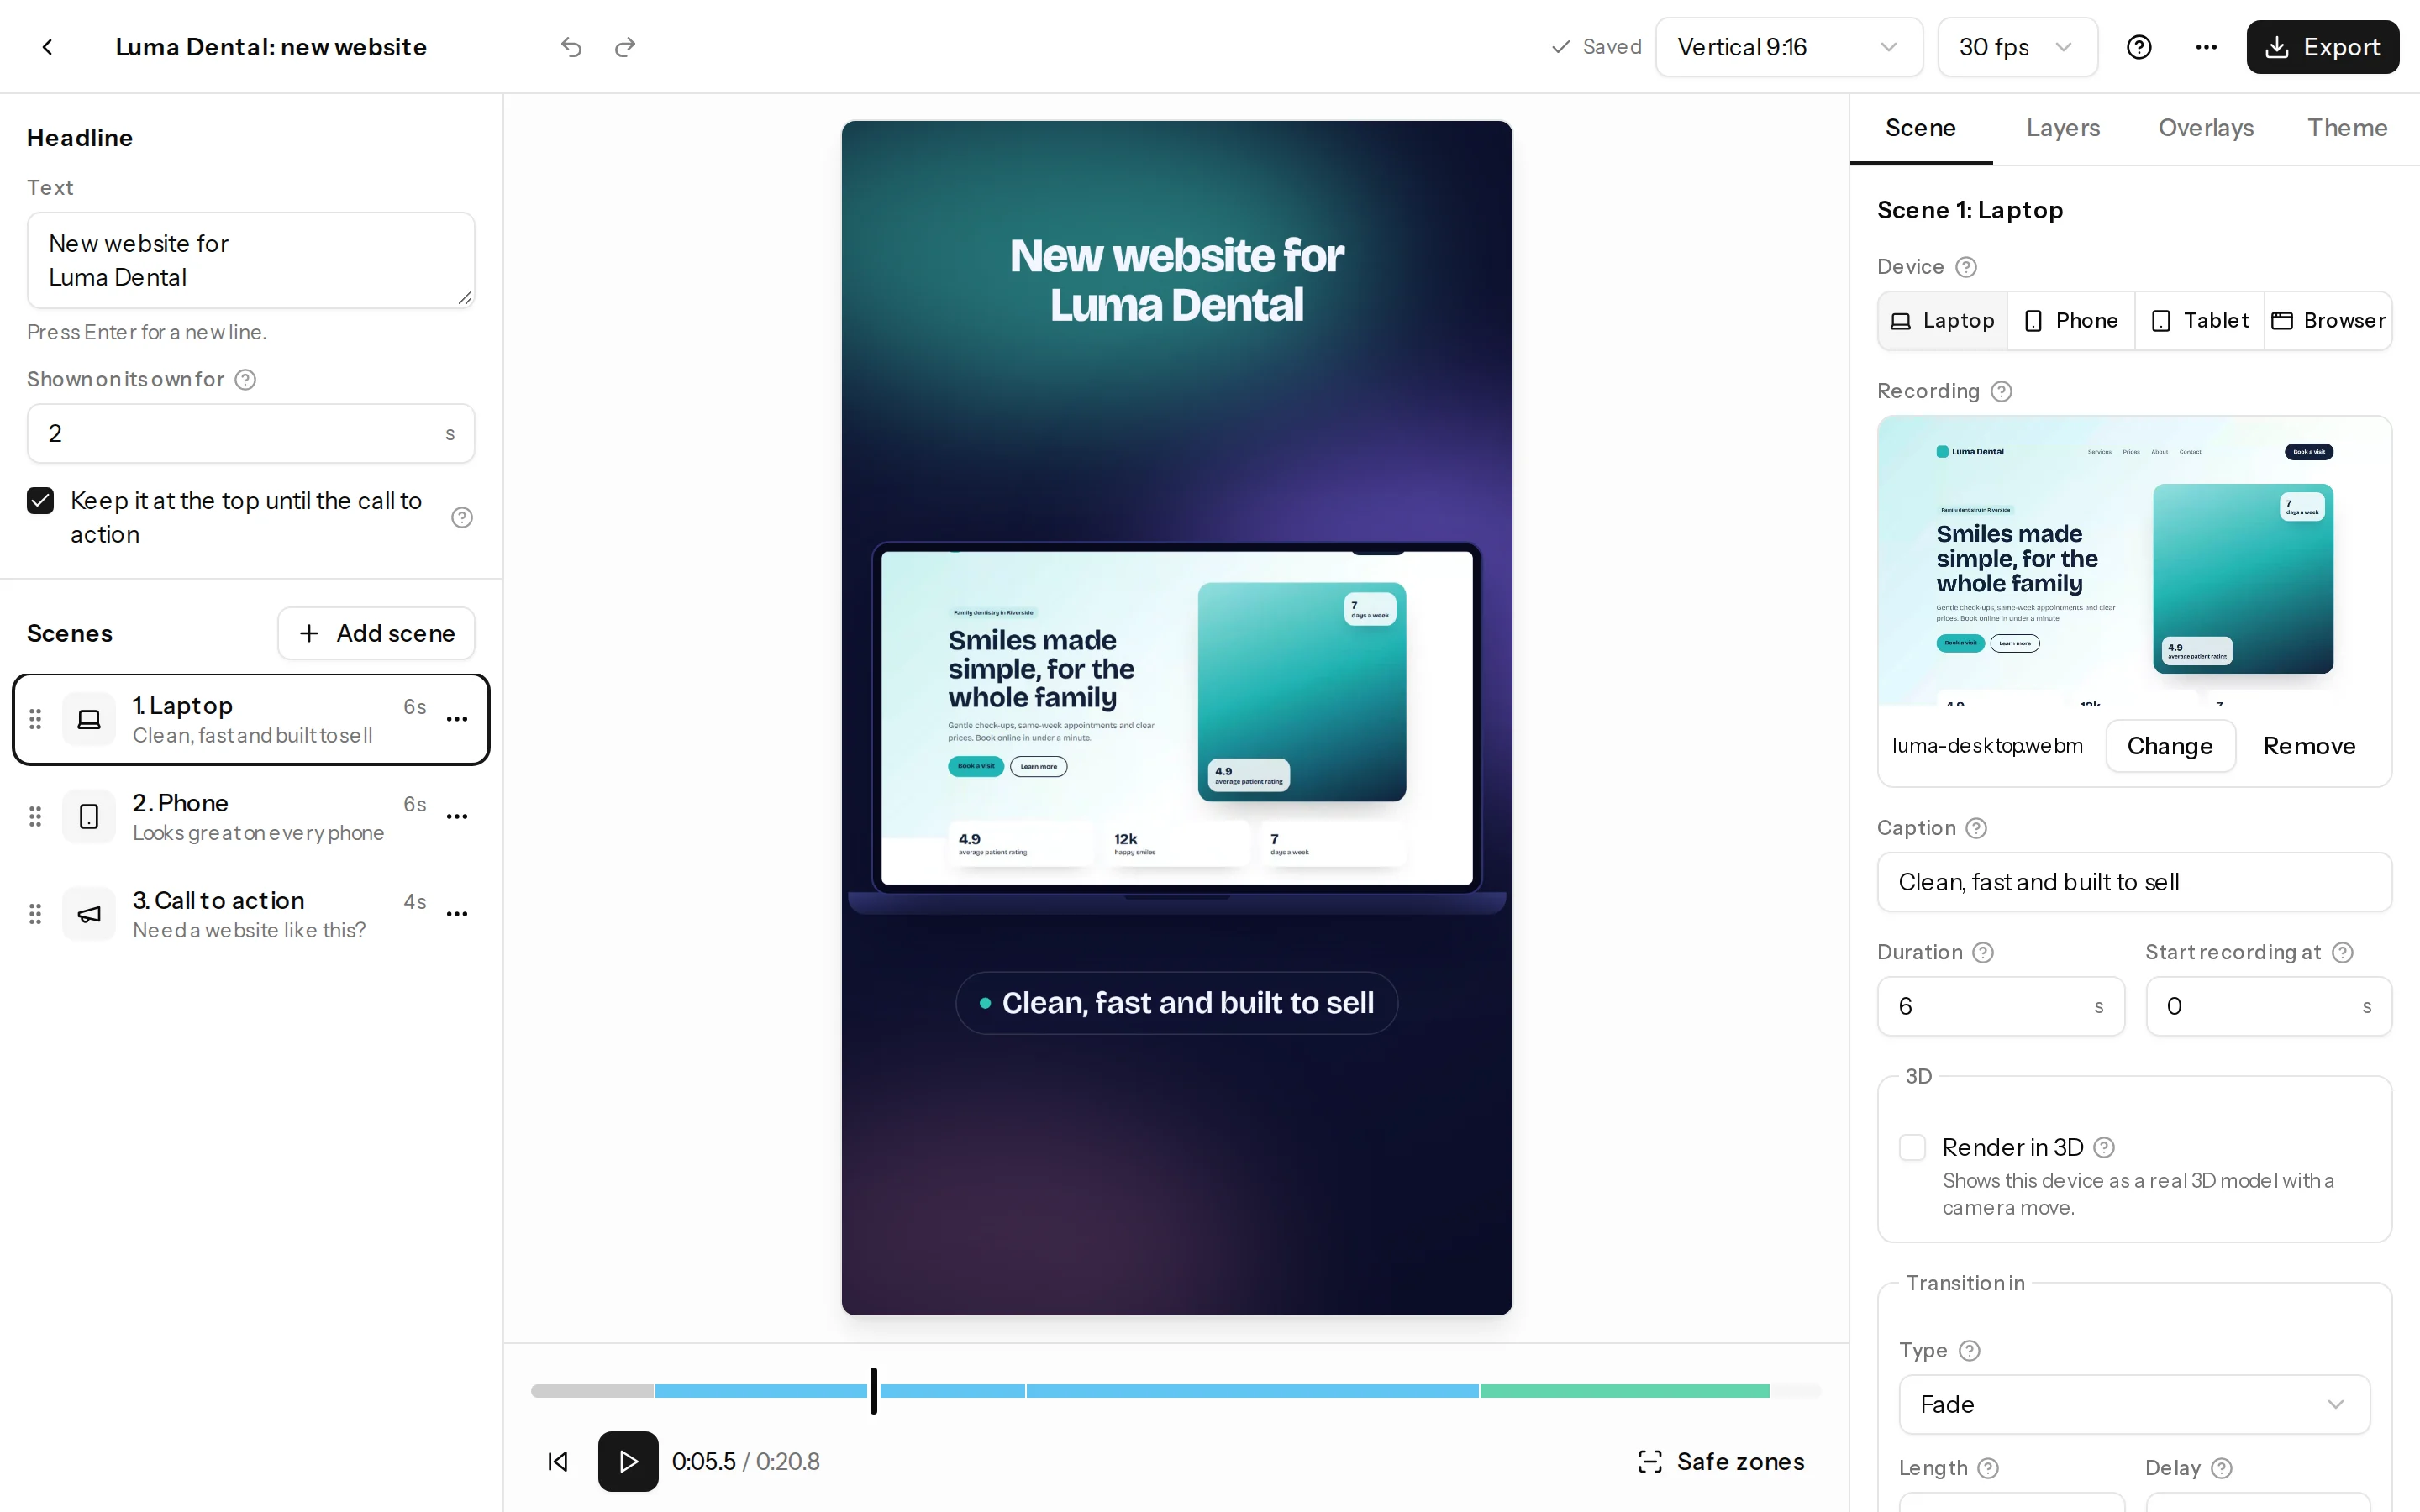
Task: Switch to the Scene tab
Action: (x=1920, y=128)
